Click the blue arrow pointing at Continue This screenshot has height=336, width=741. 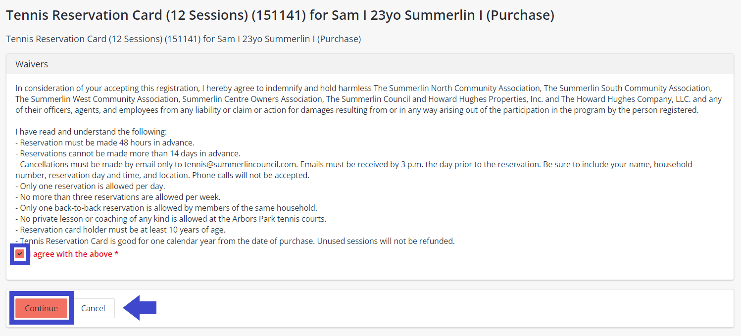[140, 308]
